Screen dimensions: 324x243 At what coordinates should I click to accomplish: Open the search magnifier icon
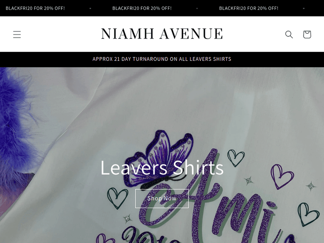[x=289, y=34]
